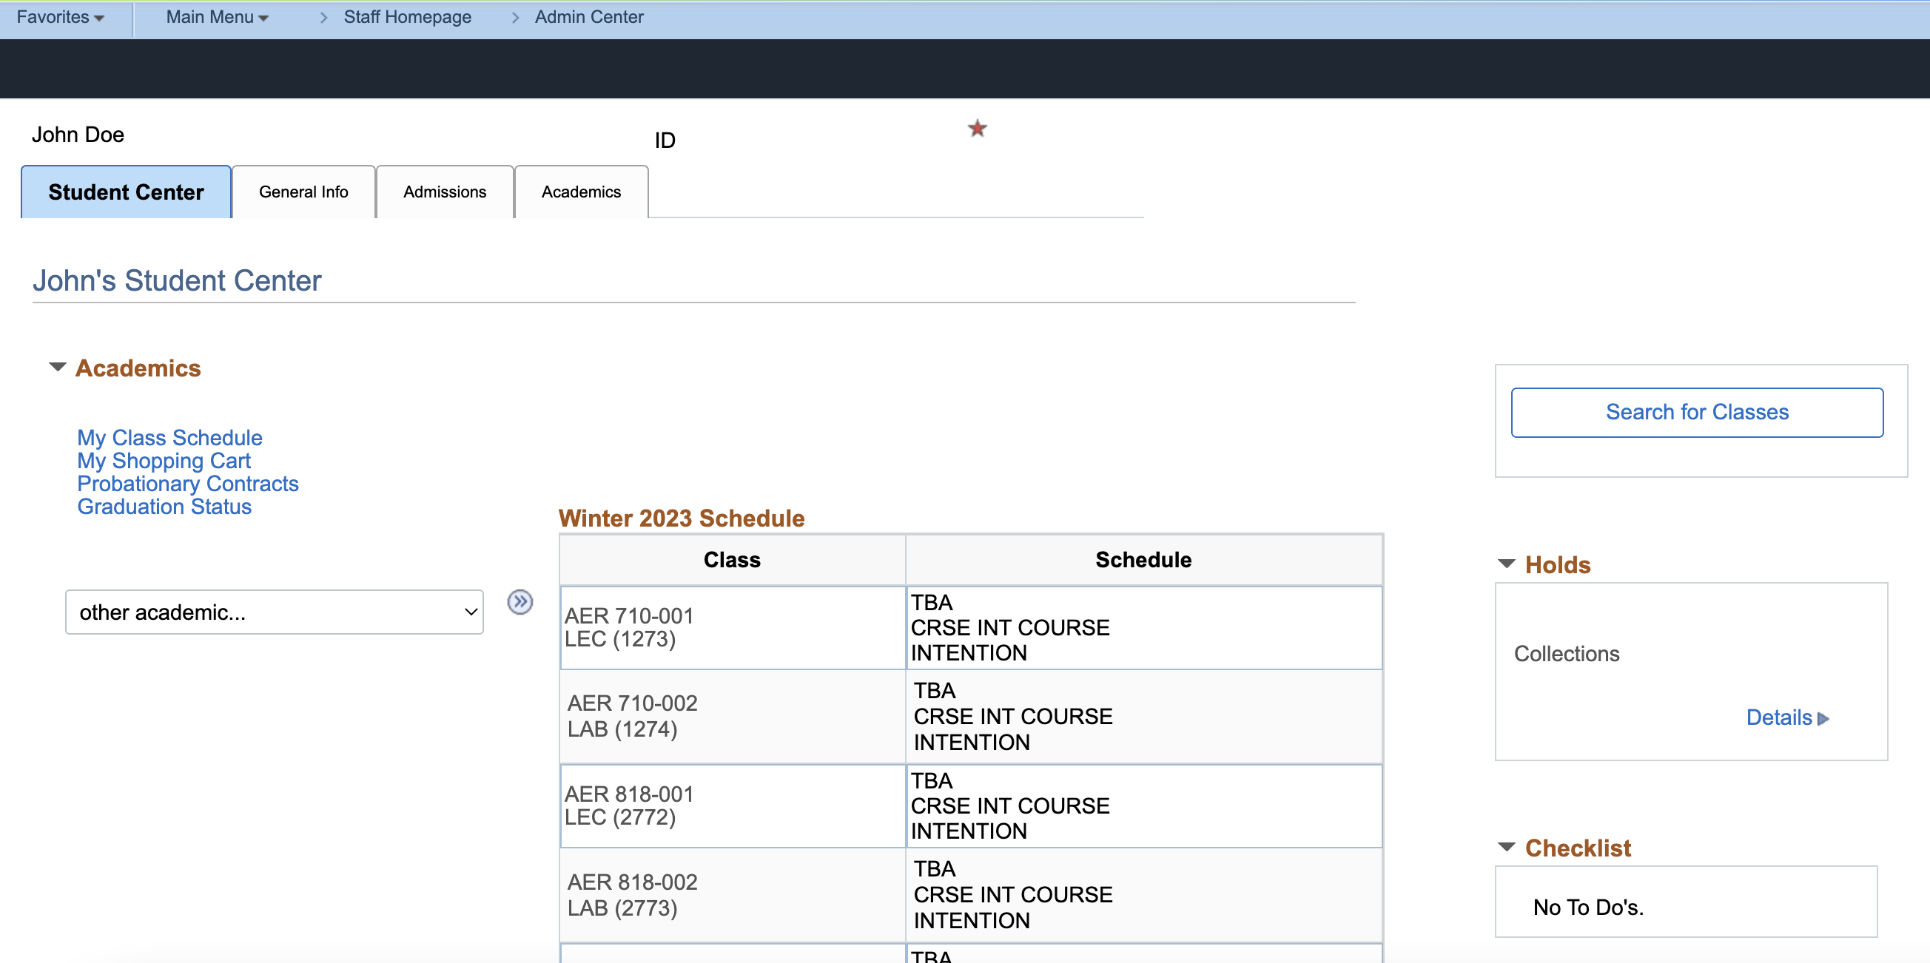Switch to the Academics tab
This screenshot has width=1930, height=963.
[582, 192]
